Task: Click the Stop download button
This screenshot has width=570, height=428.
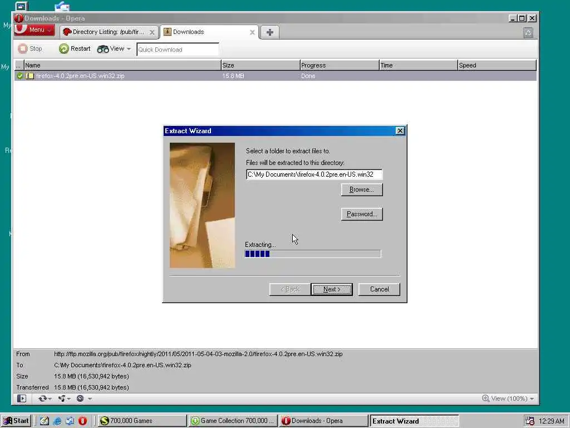Action: tap(30, 49)
